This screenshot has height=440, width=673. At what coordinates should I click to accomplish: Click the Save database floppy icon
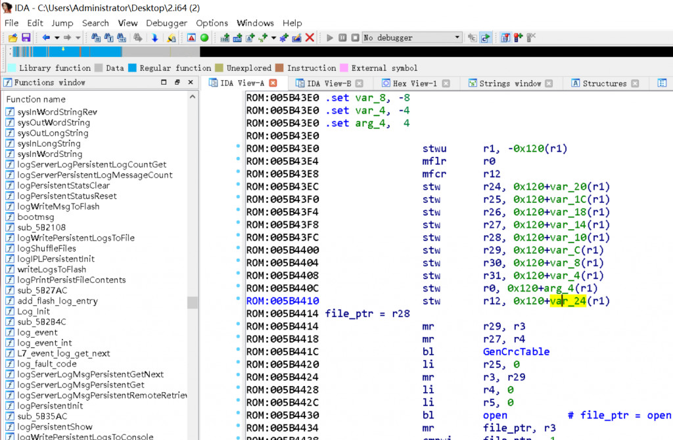26,38
